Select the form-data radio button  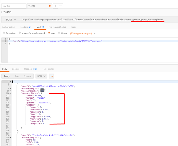[x=4, y=33]
